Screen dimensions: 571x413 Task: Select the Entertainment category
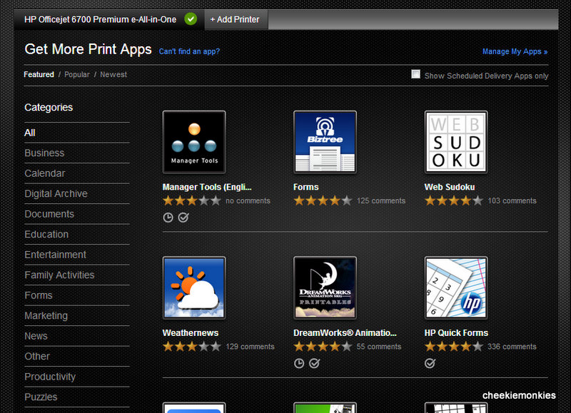(x=77, y=255)
